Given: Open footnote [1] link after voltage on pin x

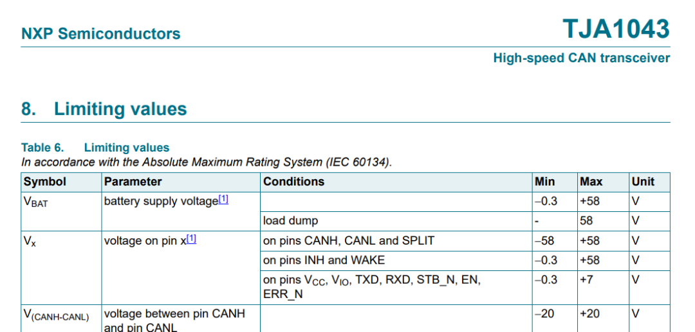Looking at the screenshot, I should [192, 239].
